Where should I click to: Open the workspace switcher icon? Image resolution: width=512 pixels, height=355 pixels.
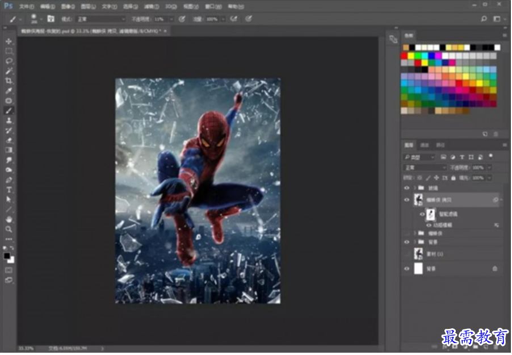[x=497, y=19]
